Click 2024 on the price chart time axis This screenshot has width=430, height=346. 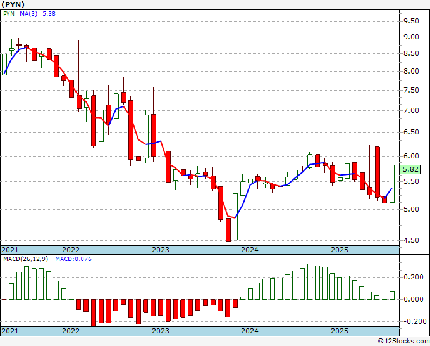(250, 250)
